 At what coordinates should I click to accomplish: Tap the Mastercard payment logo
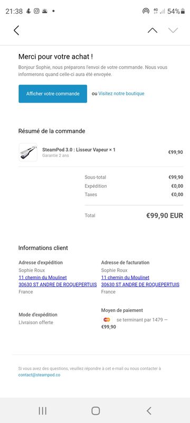107,320
